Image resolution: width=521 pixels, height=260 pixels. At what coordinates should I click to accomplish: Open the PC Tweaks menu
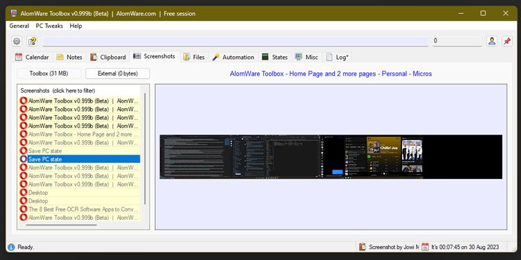point(49,26)
